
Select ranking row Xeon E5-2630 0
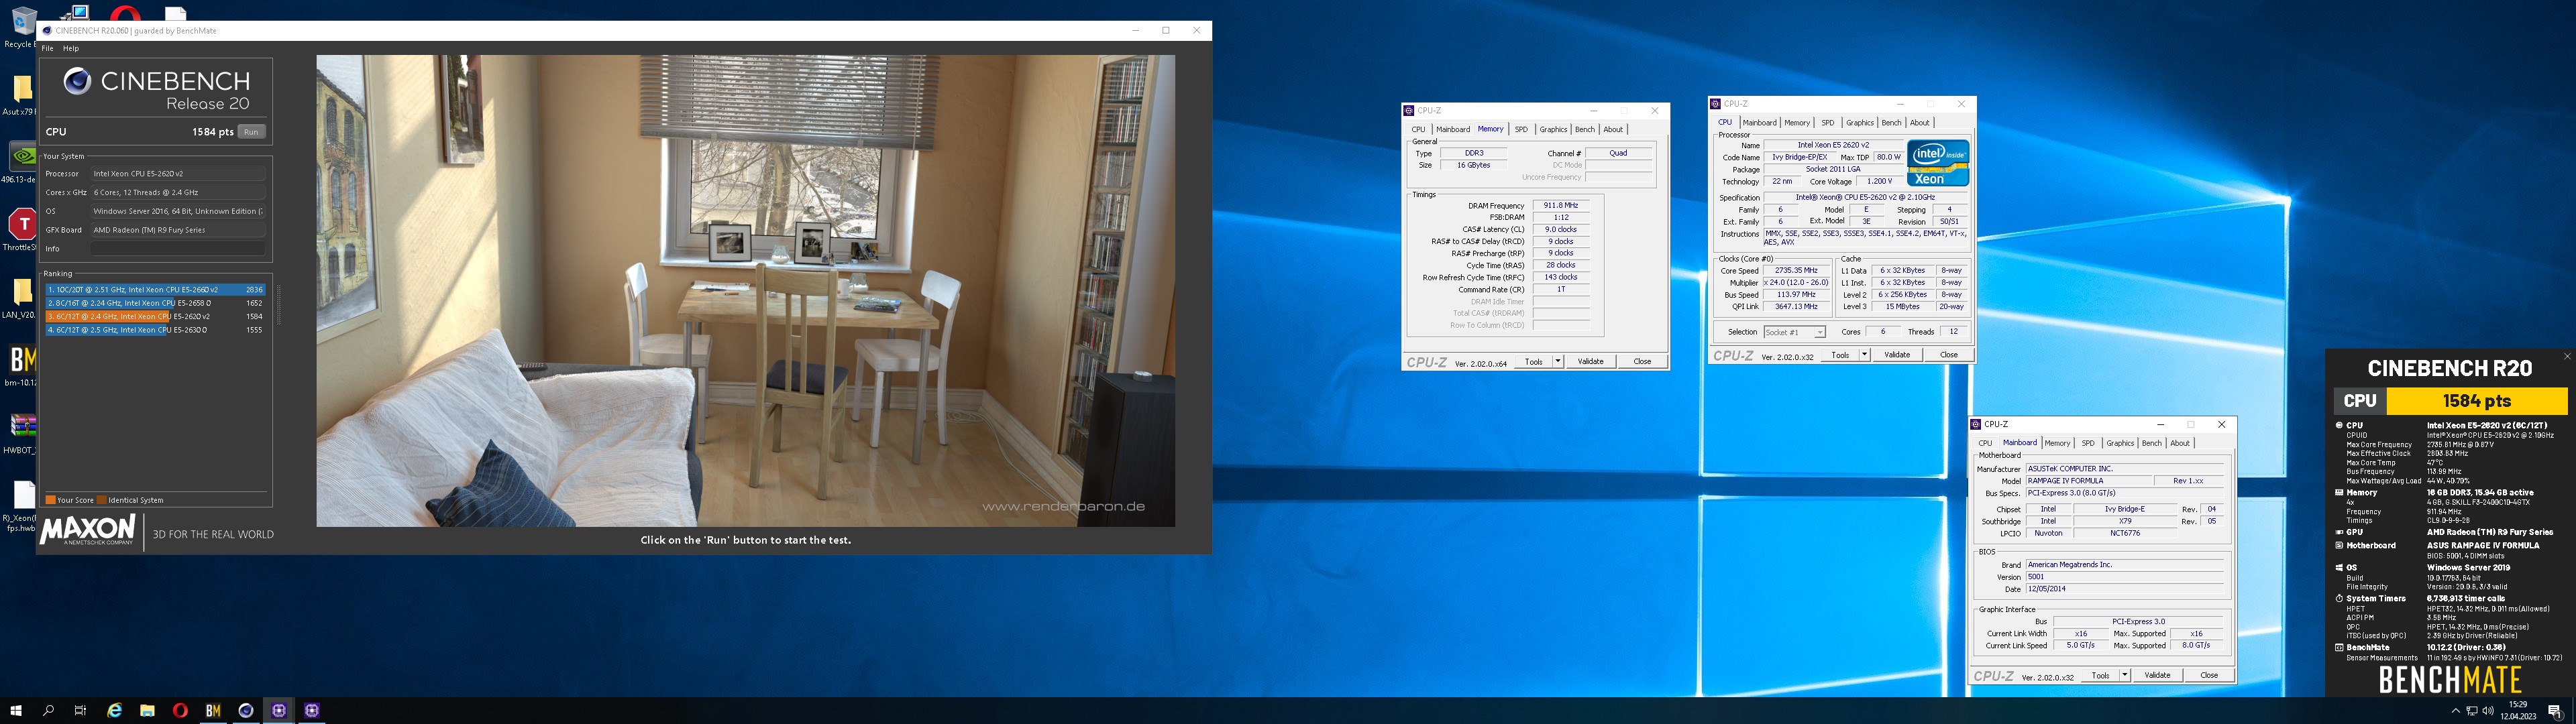coord(155,329)
